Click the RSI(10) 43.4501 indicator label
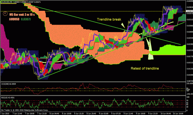This screenshot has width=193, height=115. (x=8, y=98)
